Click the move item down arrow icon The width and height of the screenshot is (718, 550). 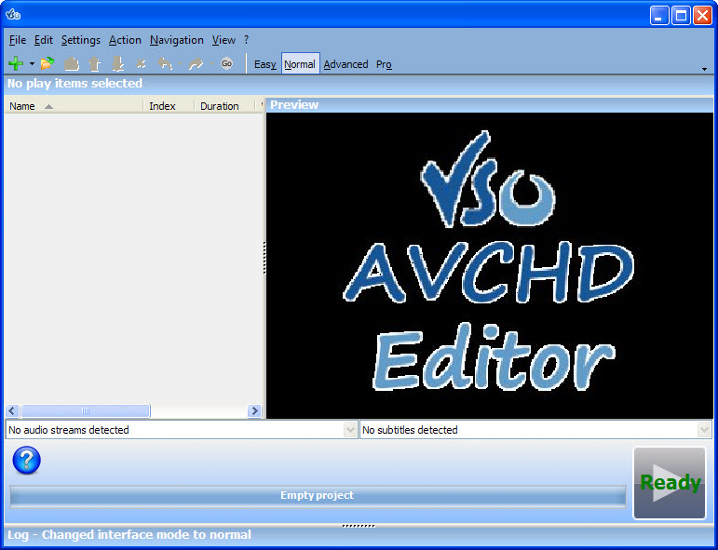117,63
